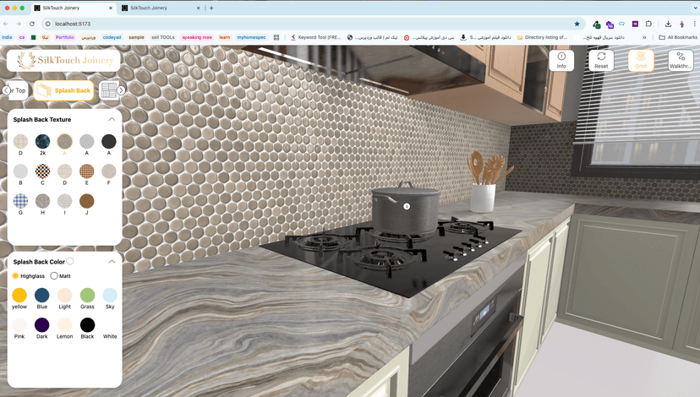Pick the 2k splash back texture

42,142
